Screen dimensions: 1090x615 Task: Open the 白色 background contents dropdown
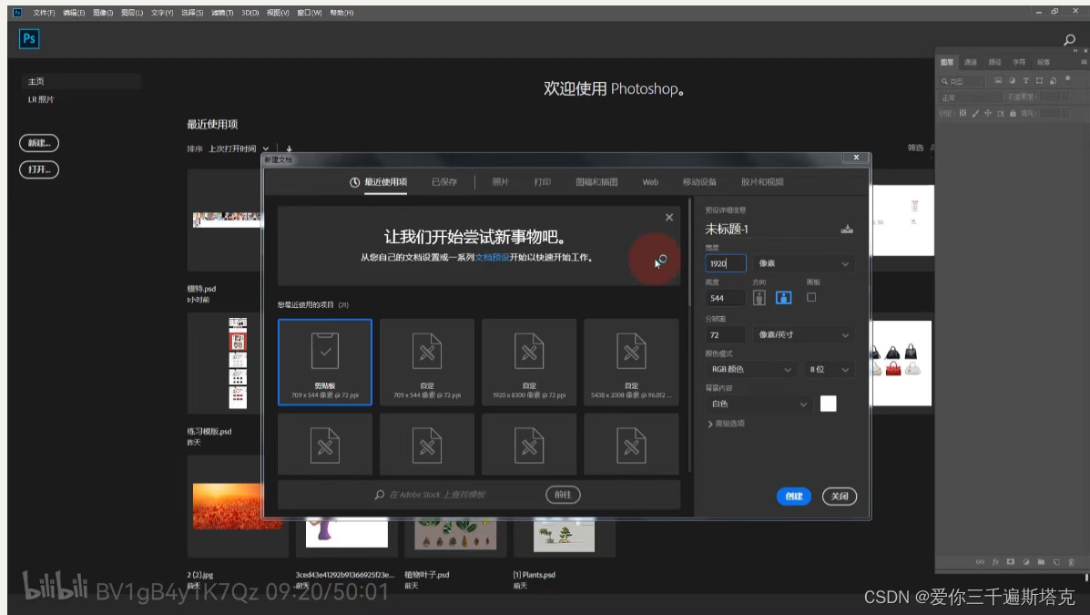coord(759,405)
